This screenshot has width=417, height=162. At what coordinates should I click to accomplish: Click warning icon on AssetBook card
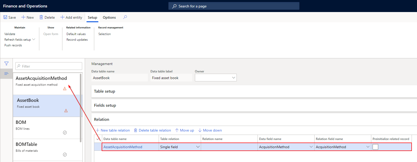[x=66, y=111]
